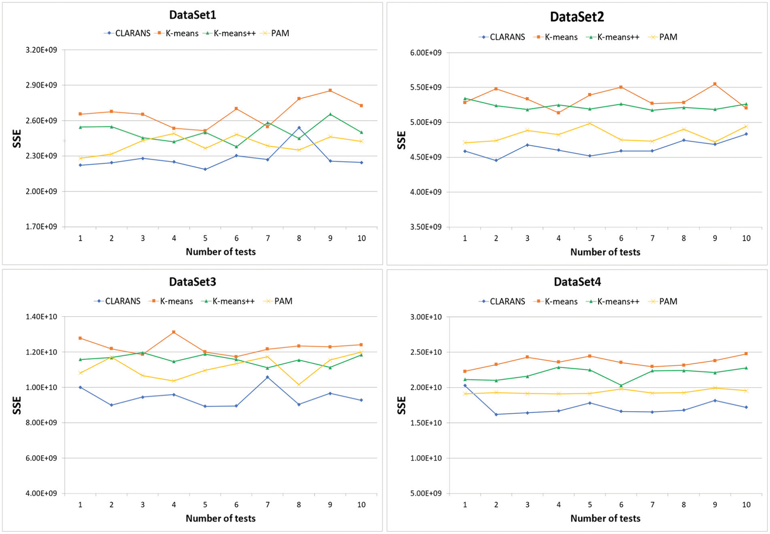Click K-means++ legend marker in DataSet3 chart
Viewport: 770px width, 534px height.
206,301
